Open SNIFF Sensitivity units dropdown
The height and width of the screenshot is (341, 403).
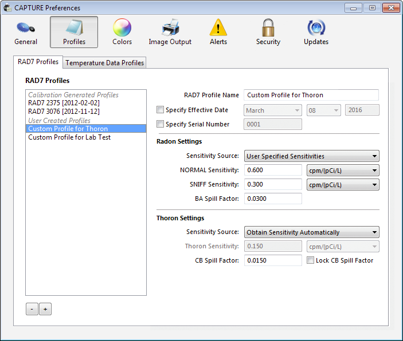click(343, 185)
